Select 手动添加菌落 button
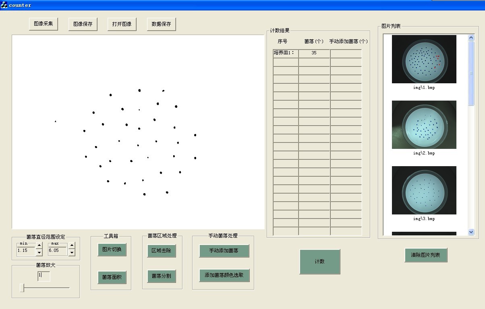 pyautogui.click(x=224, y=251)
